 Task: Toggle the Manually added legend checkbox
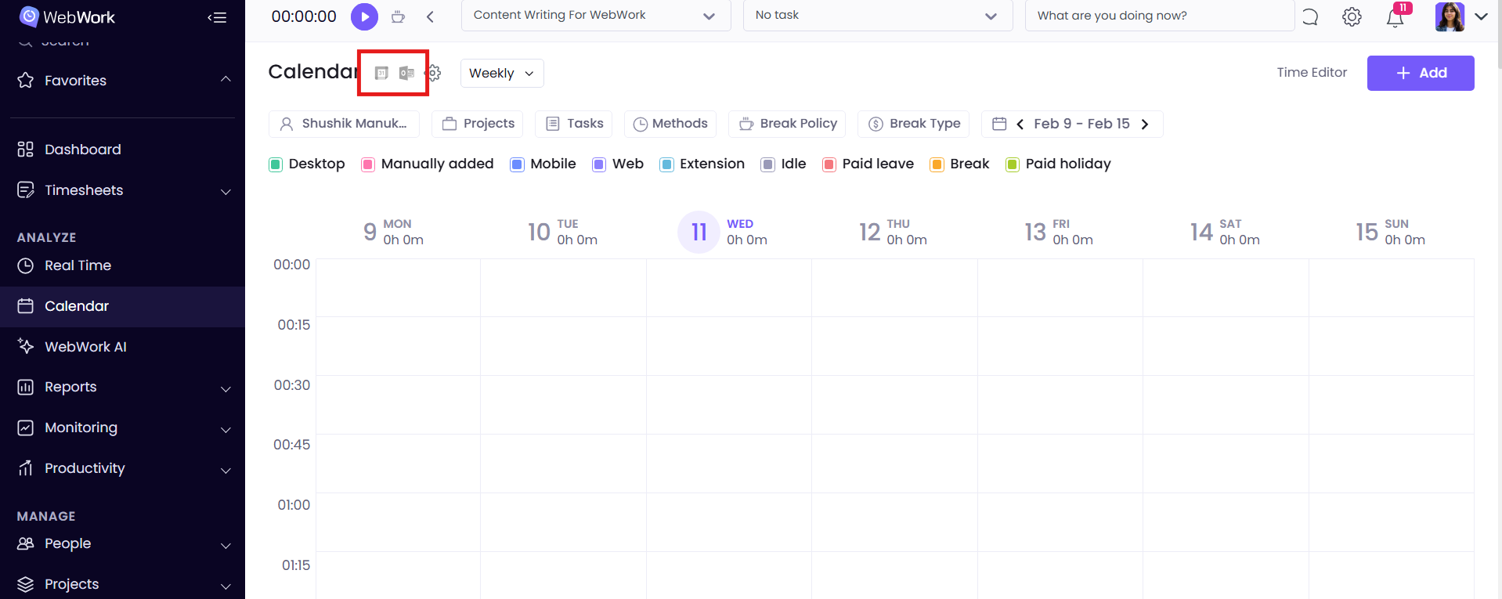(x=368, y=164)
